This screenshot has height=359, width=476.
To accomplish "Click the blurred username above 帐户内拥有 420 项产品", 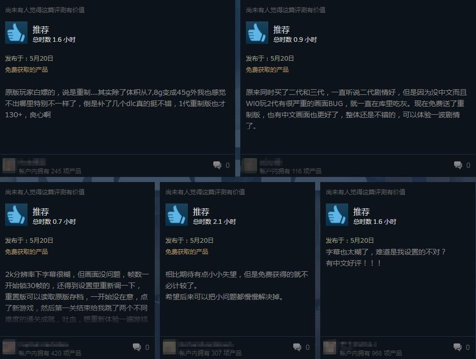I will (x=43, y=344).
